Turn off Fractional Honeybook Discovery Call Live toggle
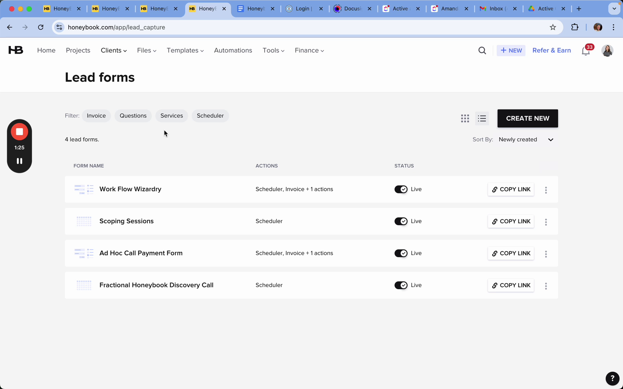This screenshot has height=389, width=623. [401, 285]
